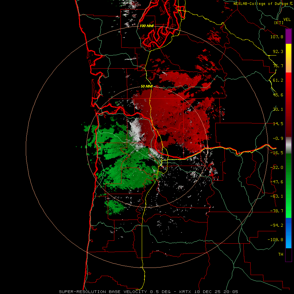Click the 76.7 legend value
Screen dimensions: 294x294
tap(278, 66)
